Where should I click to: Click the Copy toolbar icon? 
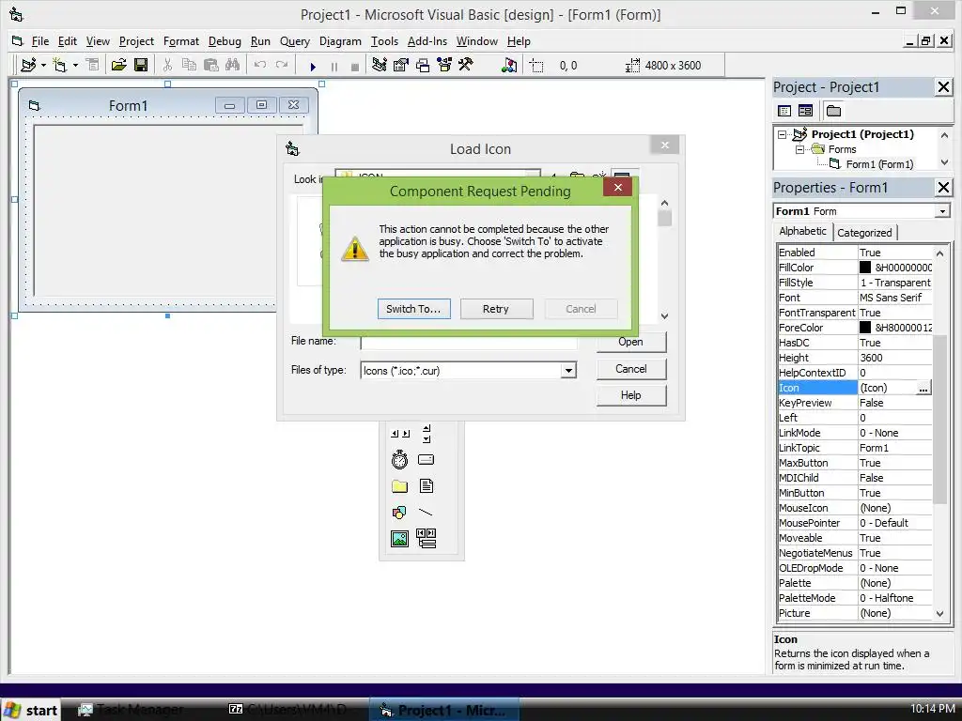click(189, 65)
